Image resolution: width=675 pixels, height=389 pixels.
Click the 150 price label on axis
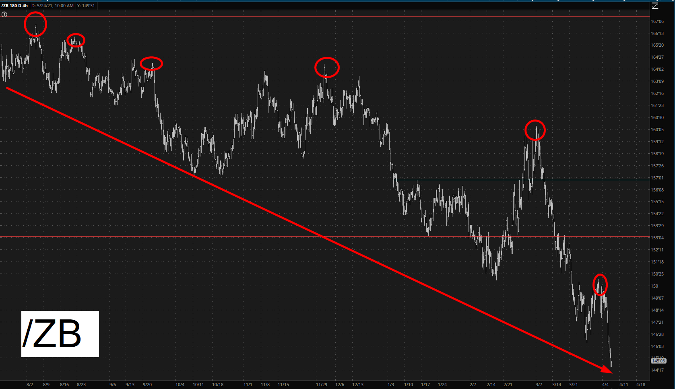[655, 286]
